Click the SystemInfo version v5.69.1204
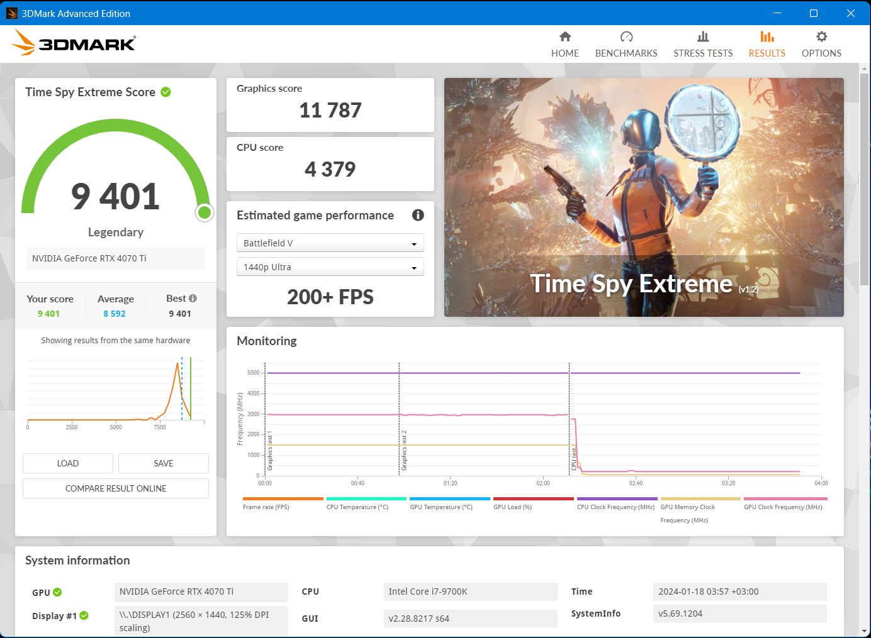 [740, 613]
